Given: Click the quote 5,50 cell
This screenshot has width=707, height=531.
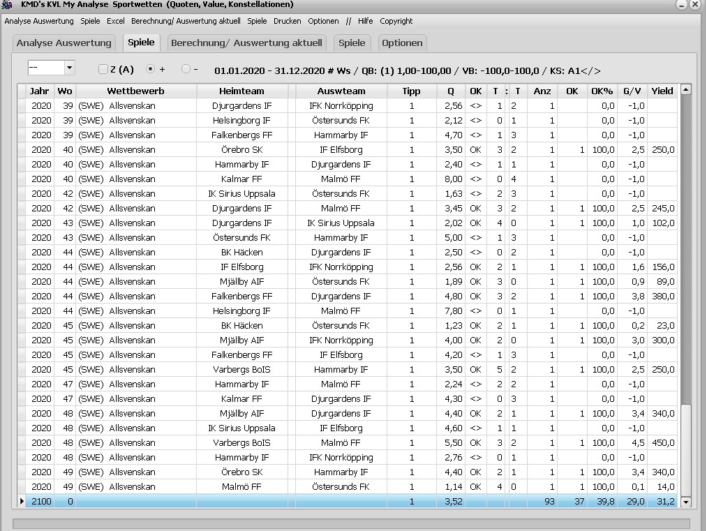Looking at the screenshot, I should [x=451, y=442].
